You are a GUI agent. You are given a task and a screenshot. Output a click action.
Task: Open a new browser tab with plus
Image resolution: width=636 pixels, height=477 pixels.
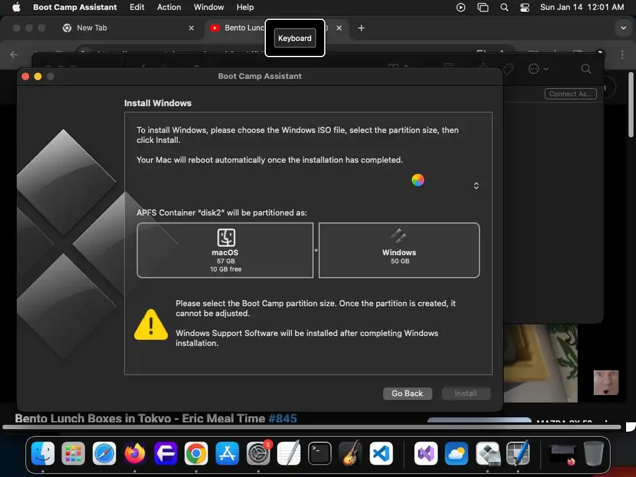click(361, 27)
